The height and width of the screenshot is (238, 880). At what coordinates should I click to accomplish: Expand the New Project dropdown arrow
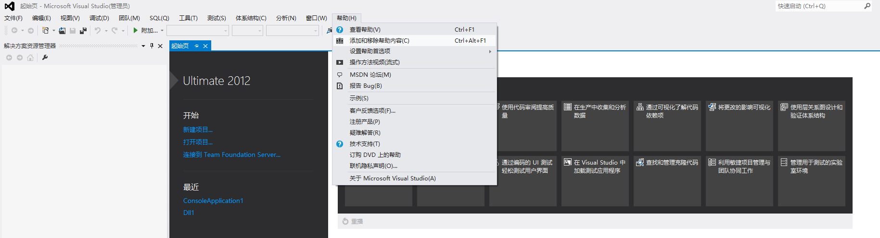(x=53, y=31)
